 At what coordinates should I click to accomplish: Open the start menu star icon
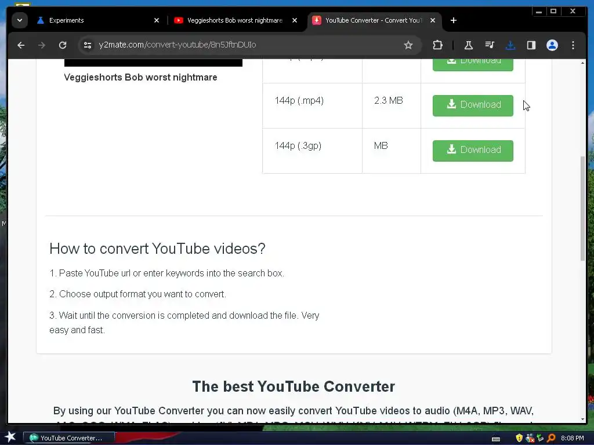pos(10,437)
